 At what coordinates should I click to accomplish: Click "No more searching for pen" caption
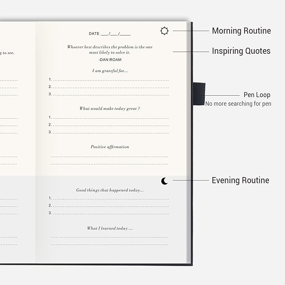(x=238, y=104)
